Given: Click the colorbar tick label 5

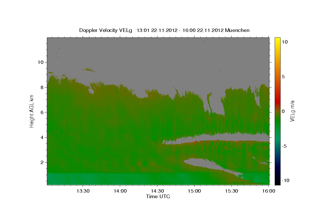Looking at the screenshot, I should pyautogui.click(x=283, y=77).
